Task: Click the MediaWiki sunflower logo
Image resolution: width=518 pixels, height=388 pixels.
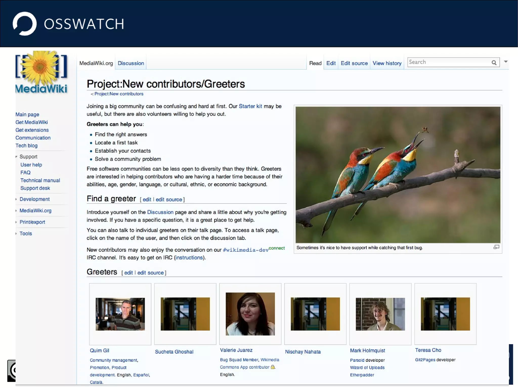Action: 41,72
